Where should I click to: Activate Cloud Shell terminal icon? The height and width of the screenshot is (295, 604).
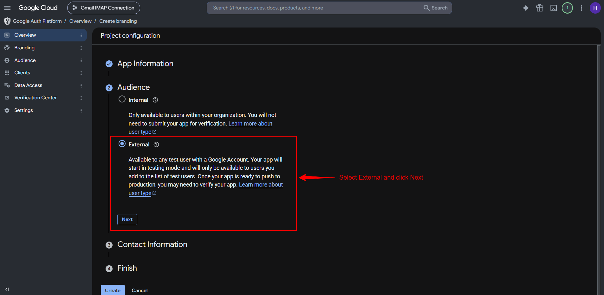(554, 8)
